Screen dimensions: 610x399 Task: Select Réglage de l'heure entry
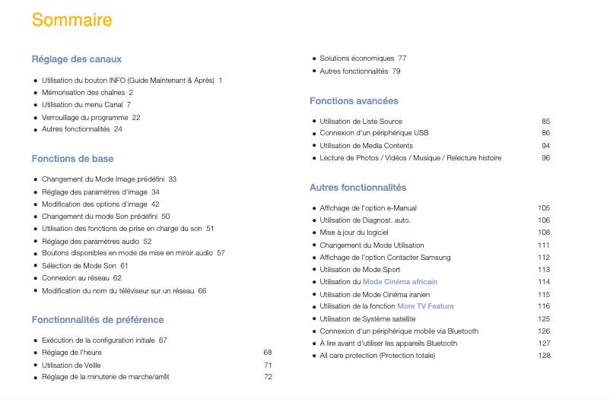[71, 353]
